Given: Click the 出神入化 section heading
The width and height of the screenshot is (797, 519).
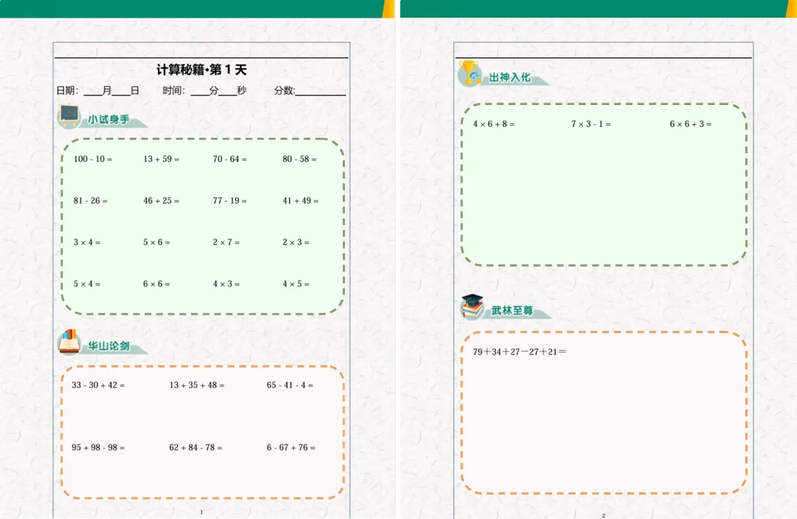Looking at the screenshot, I should coord(510,78).
